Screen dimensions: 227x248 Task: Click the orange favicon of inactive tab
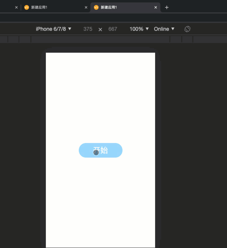click(x=27, y=7)
